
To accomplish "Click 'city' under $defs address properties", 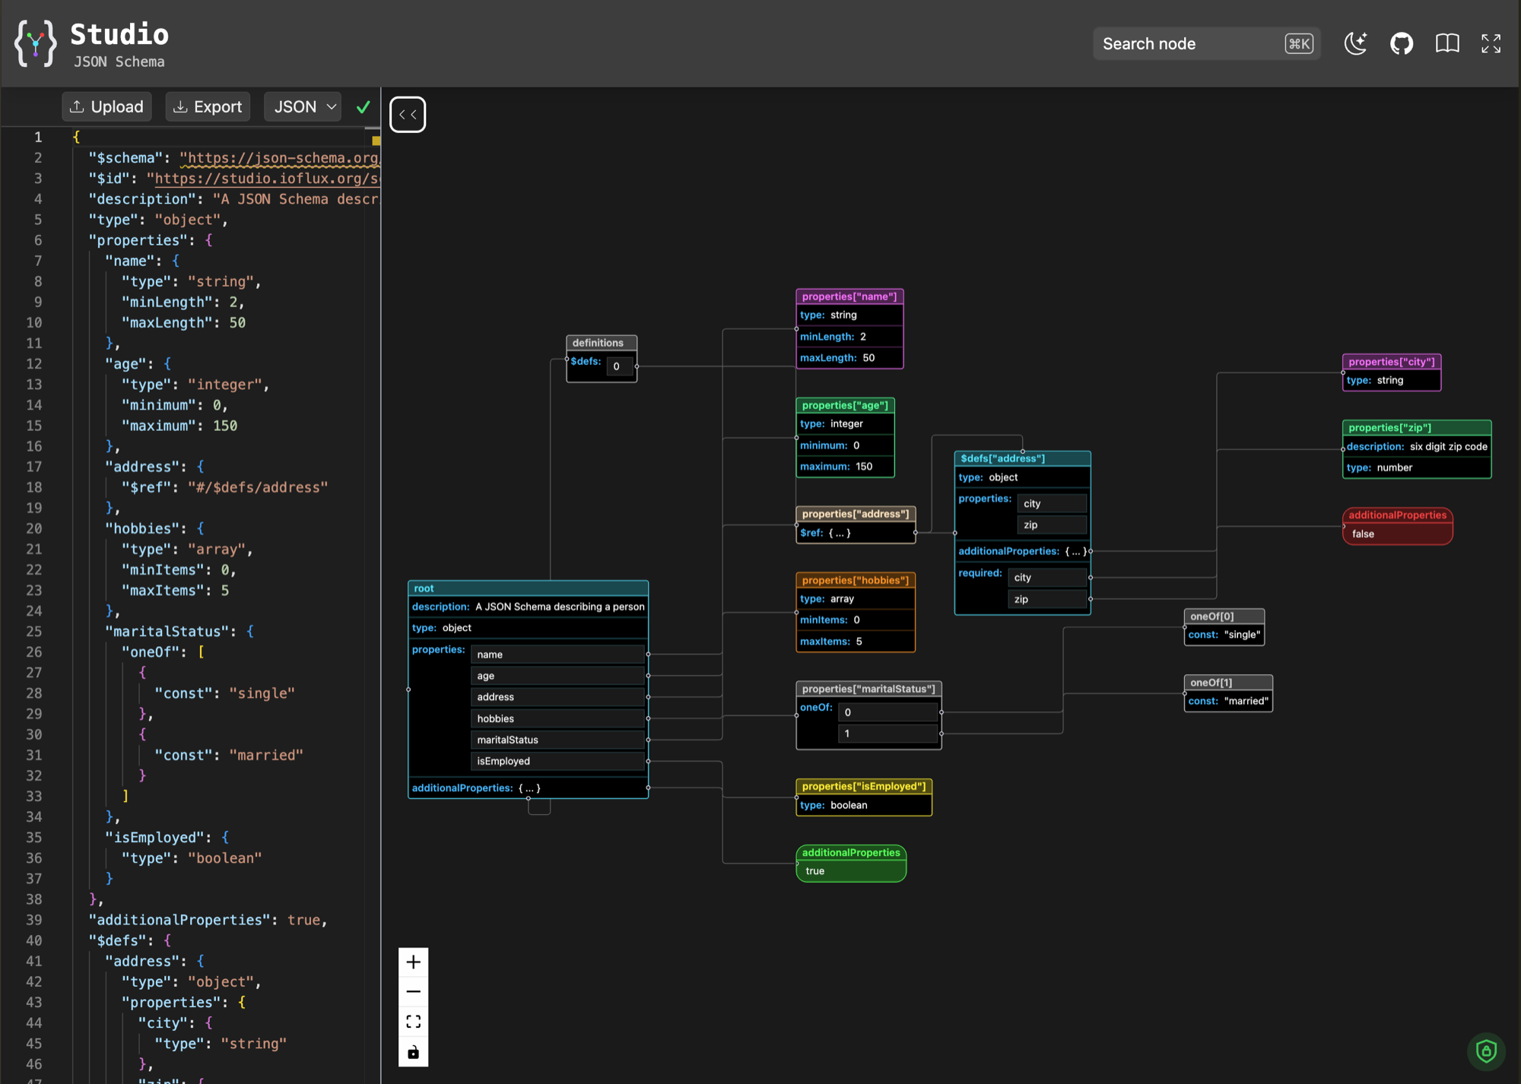I will 1053,503.
